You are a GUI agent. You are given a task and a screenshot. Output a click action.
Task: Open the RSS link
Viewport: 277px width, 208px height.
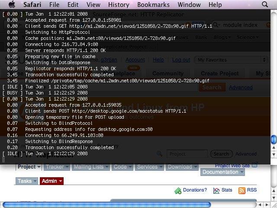pyautogui.click(x=252, y=190)
